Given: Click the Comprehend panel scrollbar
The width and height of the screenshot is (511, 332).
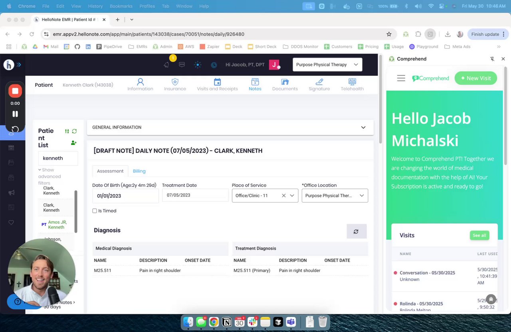Looking at the screenshot, I should tap(506, 116).
